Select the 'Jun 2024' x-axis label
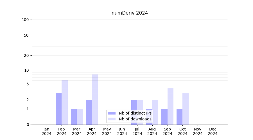 point(122,131)
